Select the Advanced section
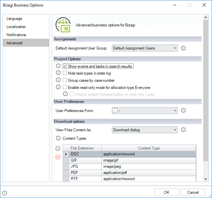The height and width of the screenshot is (198, 212). [26, 43]
